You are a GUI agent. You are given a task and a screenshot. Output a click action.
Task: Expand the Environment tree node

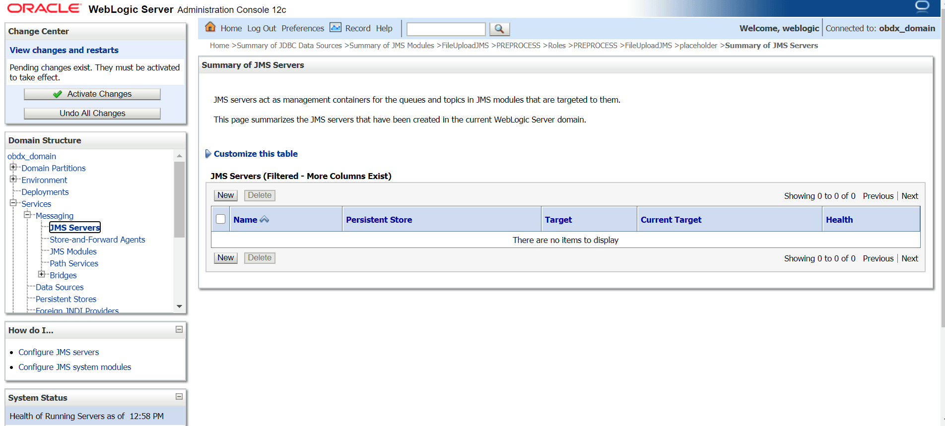coord(13,179)
